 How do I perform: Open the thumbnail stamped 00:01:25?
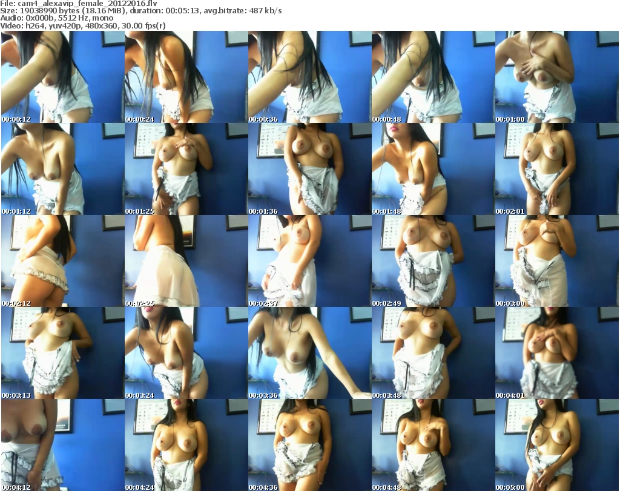pyautogui.click(x=186, y=169)
